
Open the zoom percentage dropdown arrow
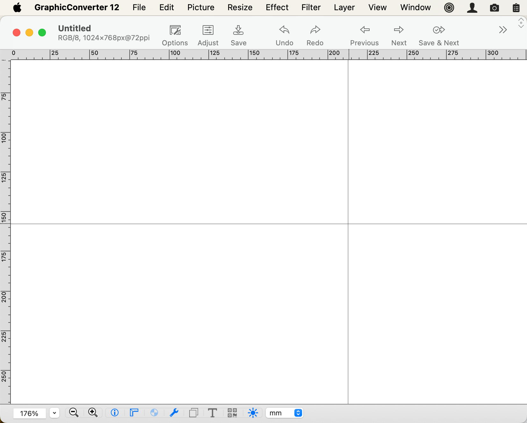(x=54, y=413)
